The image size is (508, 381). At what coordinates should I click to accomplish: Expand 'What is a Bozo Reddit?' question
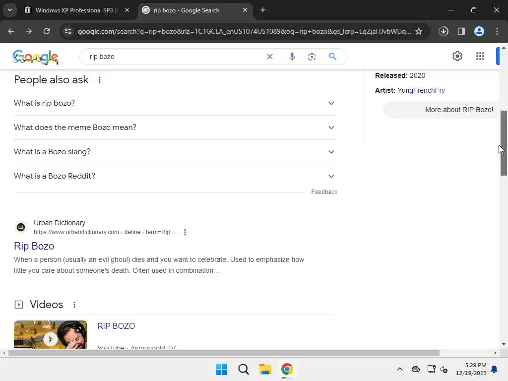coord(176,176)
